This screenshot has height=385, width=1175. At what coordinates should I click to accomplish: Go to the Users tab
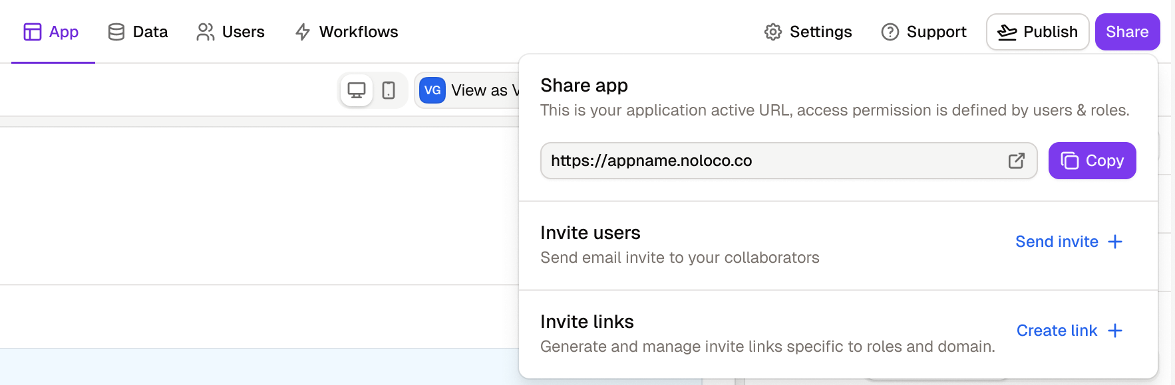[x=230, y=32]
